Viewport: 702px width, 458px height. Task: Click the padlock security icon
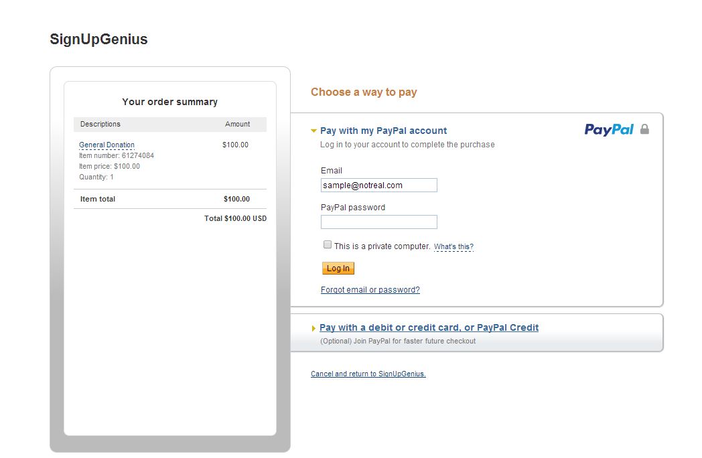[644, 129]
